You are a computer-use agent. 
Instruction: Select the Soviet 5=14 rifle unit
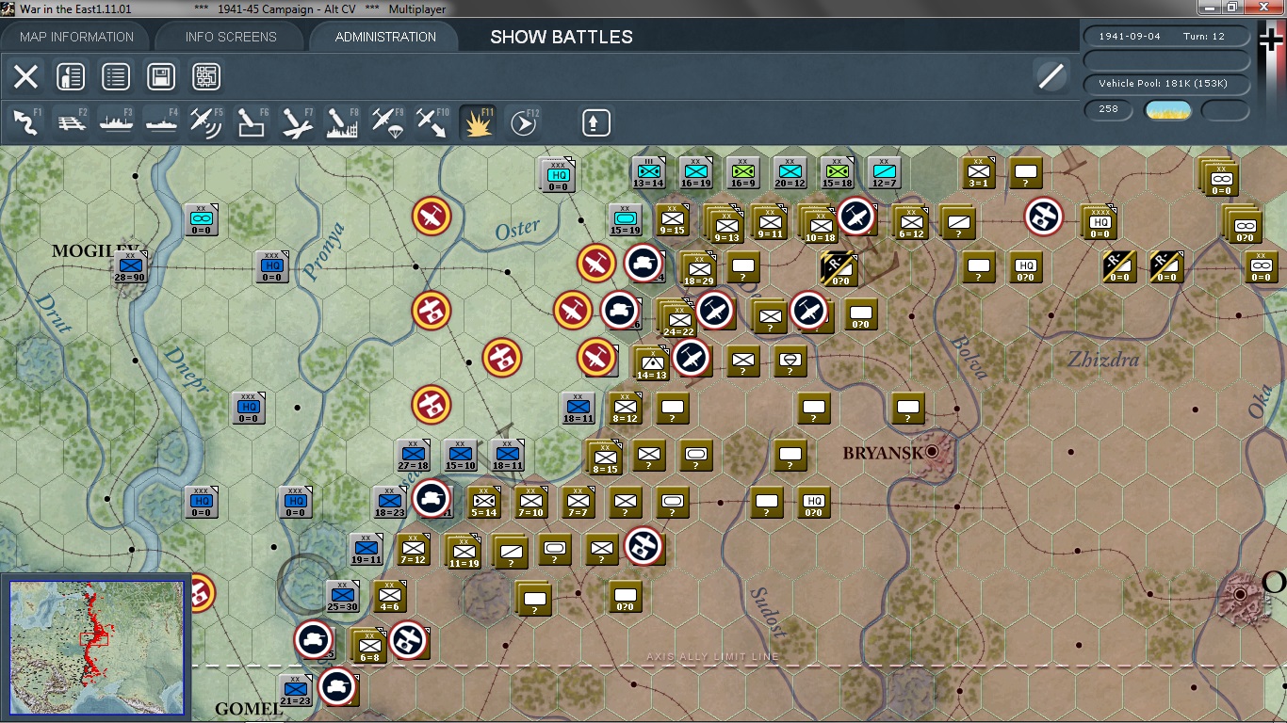pyautogui.click(x=483, y=503)
